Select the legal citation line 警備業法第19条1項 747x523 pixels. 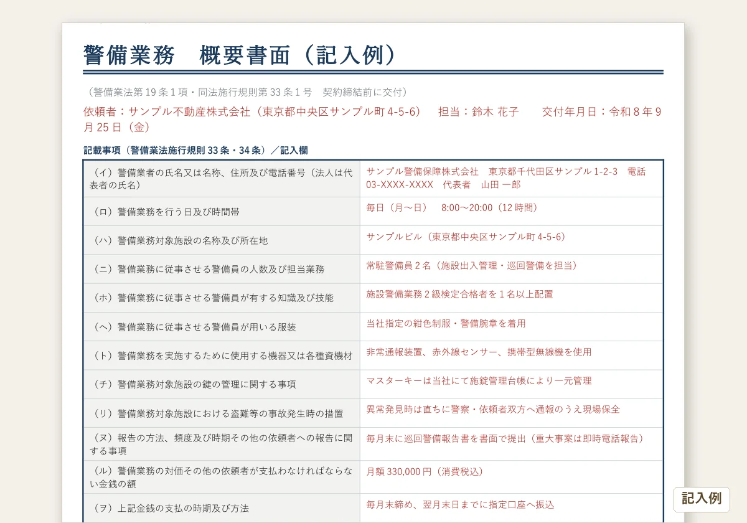(x=248, y=92)
